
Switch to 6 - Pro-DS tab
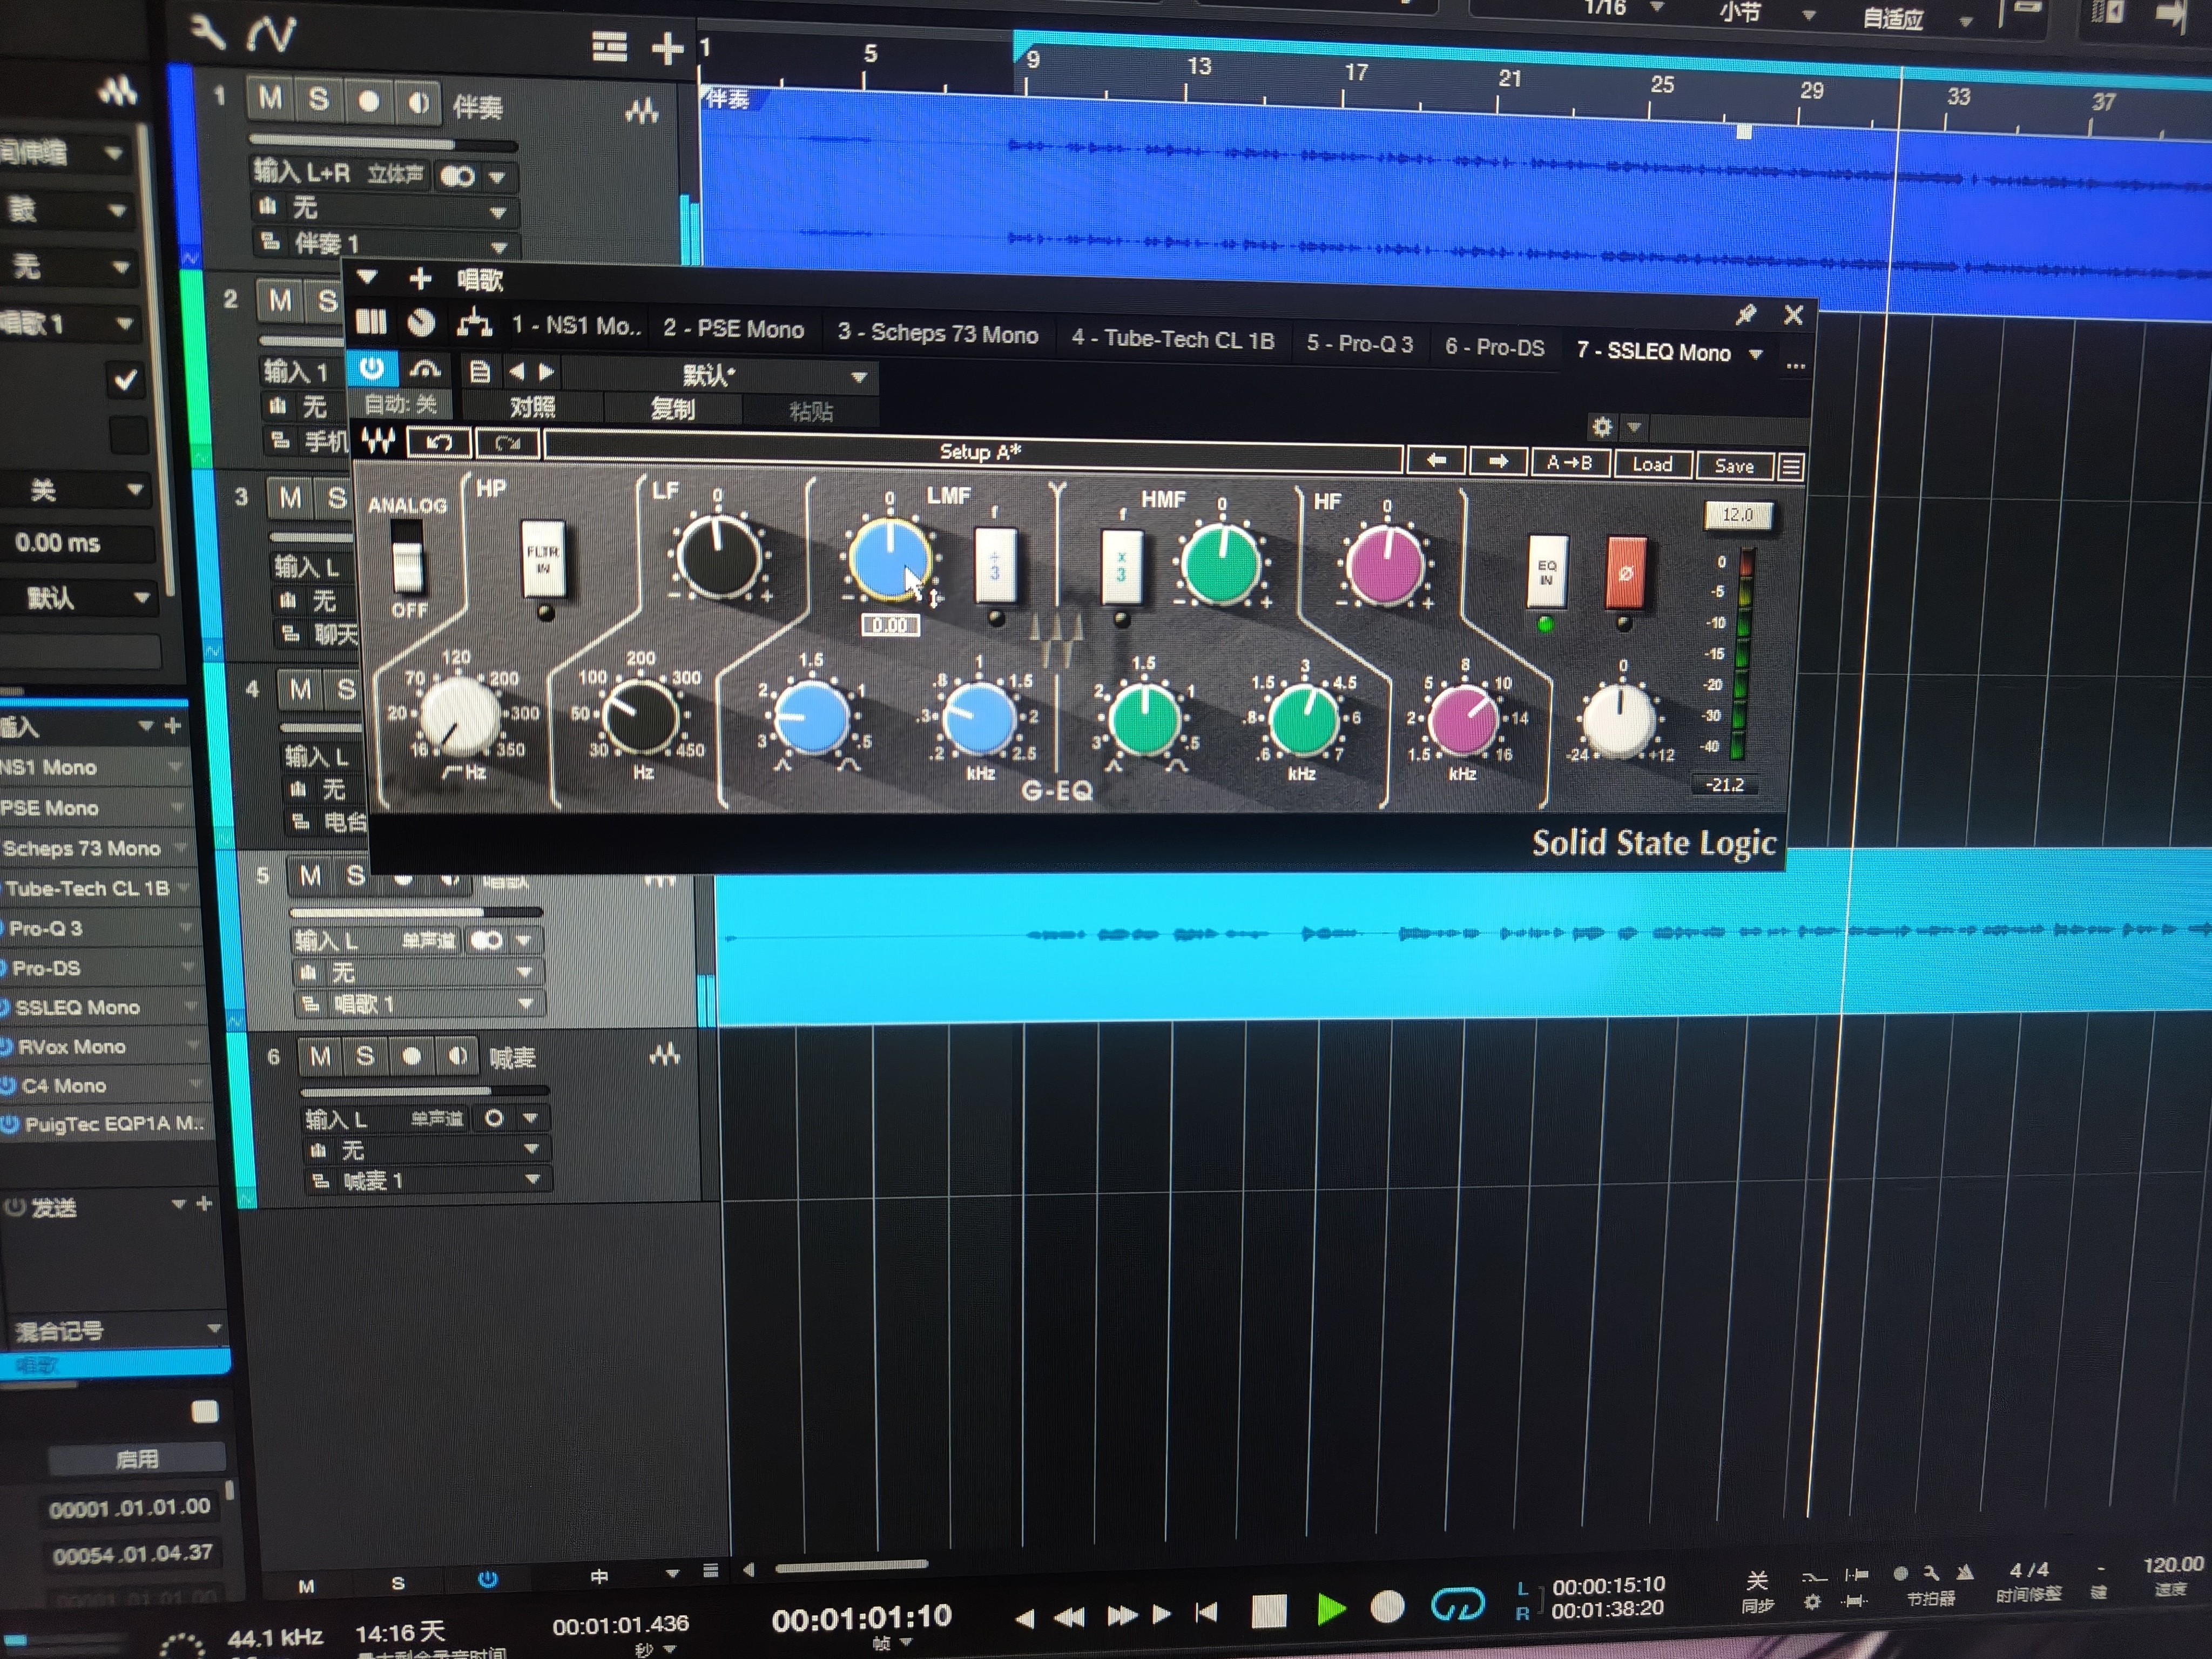1494,347
